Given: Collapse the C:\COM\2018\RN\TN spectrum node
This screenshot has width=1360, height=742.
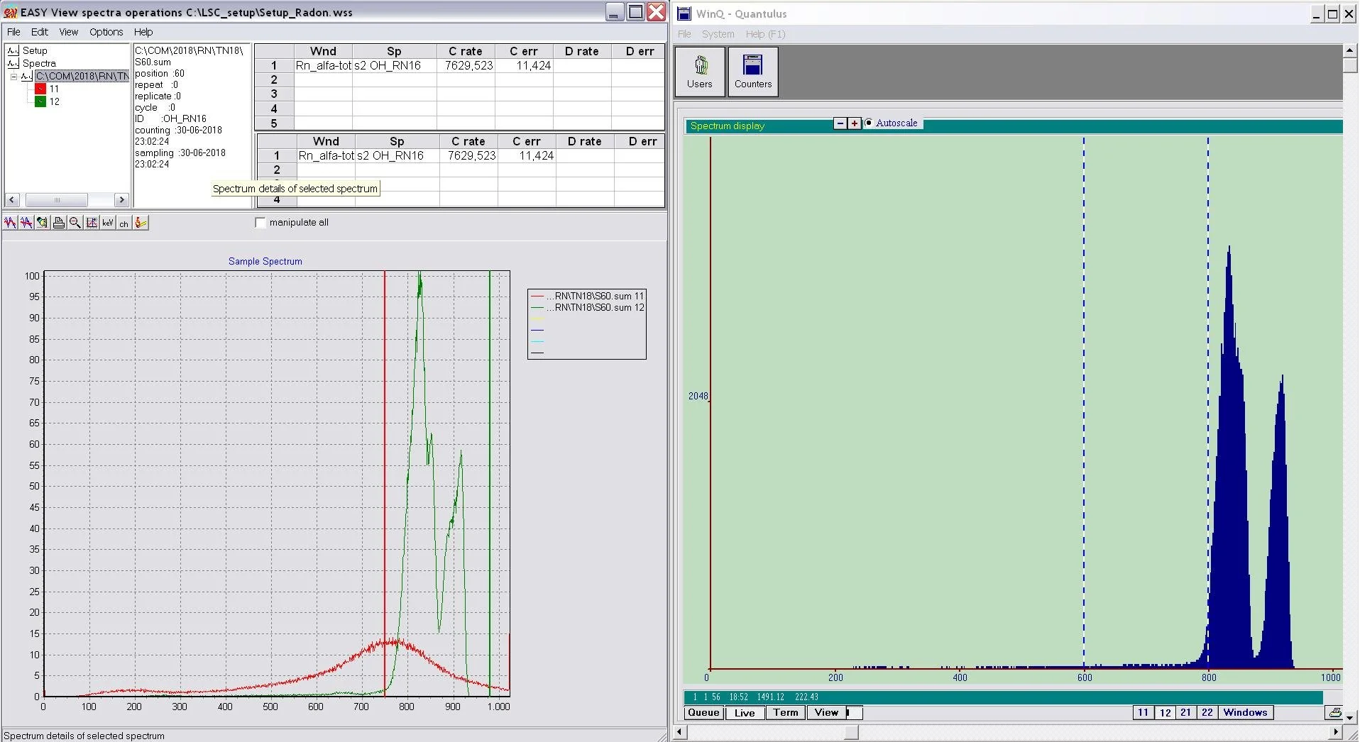Looking at the screenshot, I should [x=13, y=77].
